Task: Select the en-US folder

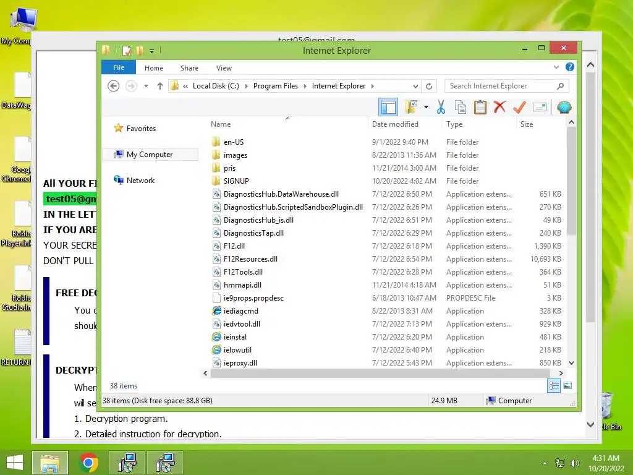Action: click(233, 142)
